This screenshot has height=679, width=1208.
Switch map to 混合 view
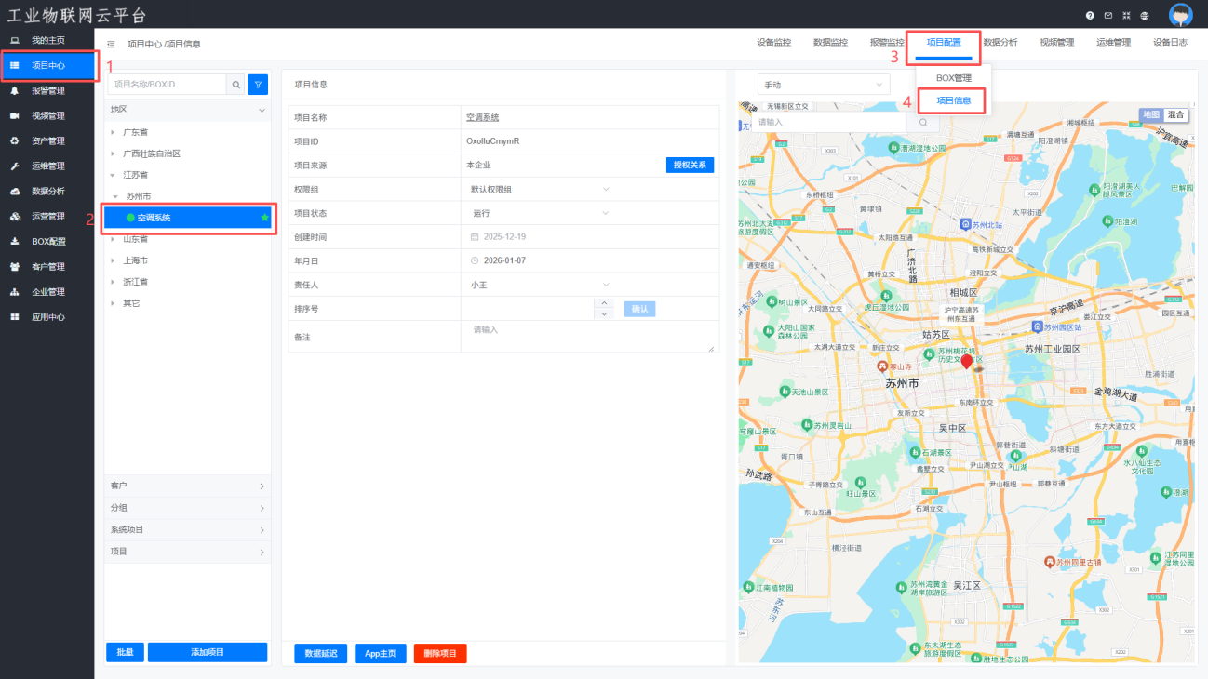point(1176,114)
